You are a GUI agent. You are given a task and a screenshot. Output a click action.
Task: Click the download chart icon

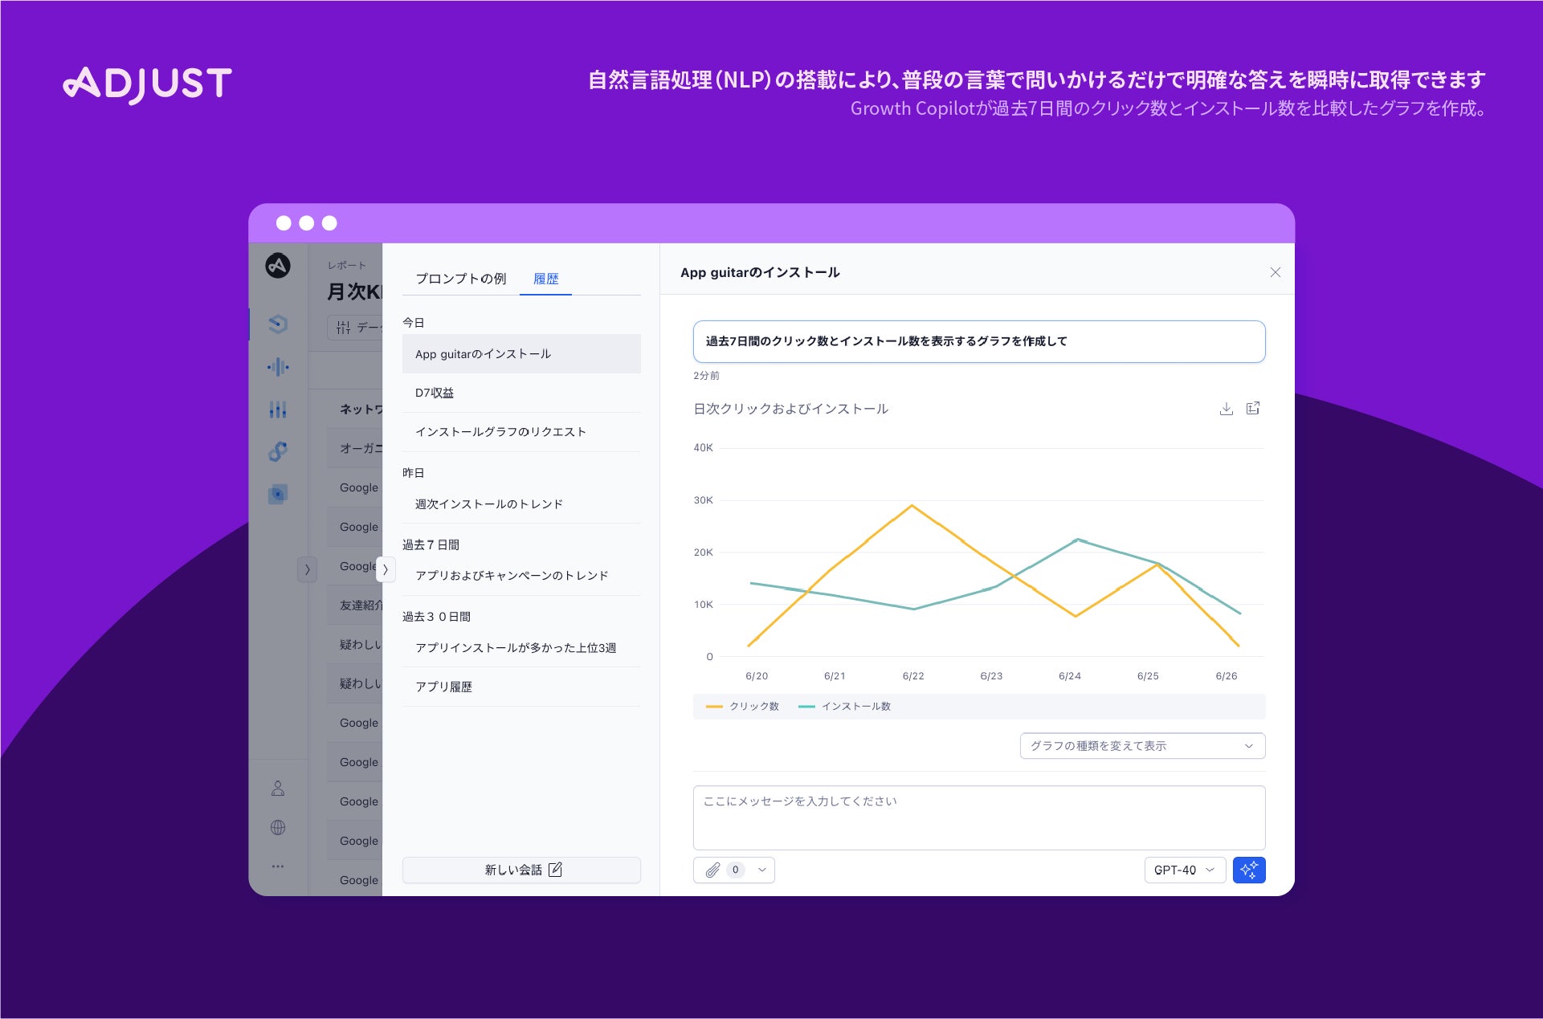(x=1226, y=409)
